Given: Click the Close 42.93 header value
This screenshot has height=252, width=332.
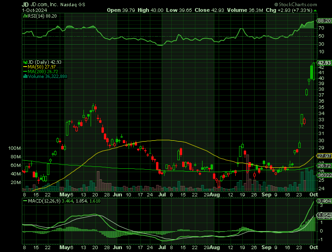Looking at the screenshot, I should click(209, 10).
